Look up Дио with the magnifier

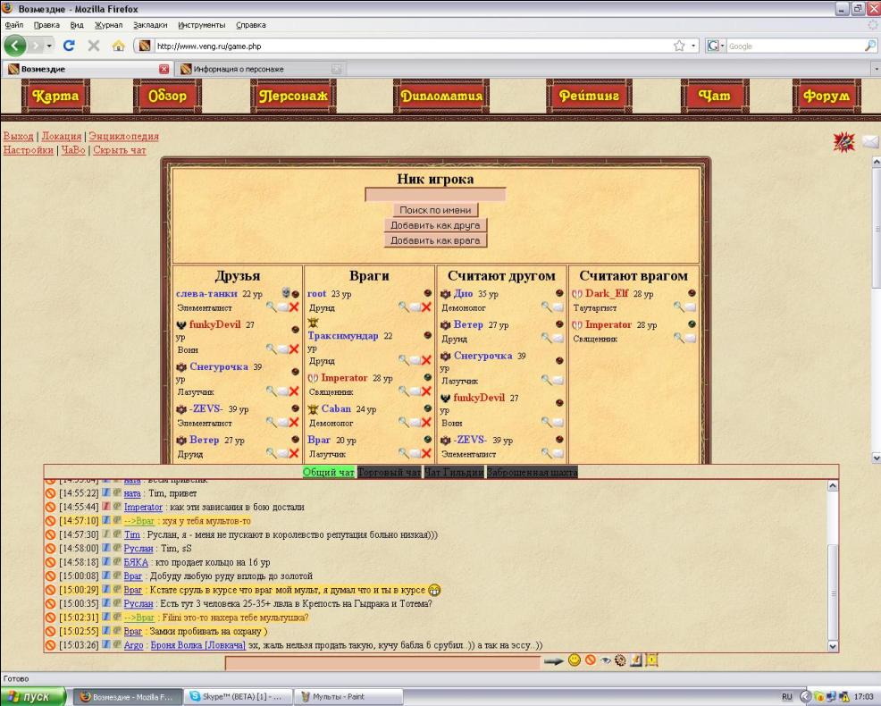click(547, 307)
